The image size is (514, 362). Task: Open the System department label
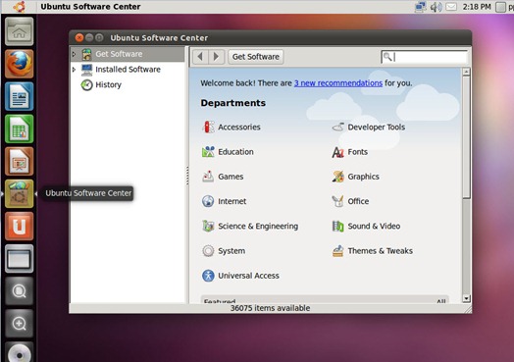pos(231,251)
